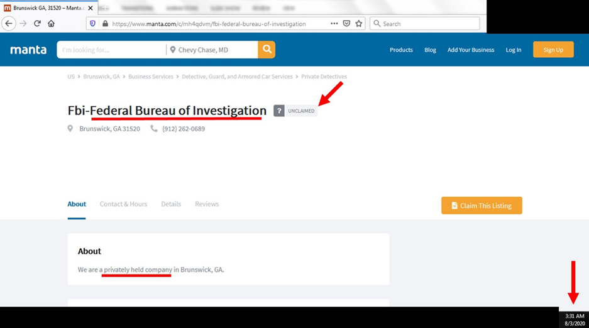Open tracking protection shield icon
Screen dimensions: 589x328
click(x=93, y=24)
